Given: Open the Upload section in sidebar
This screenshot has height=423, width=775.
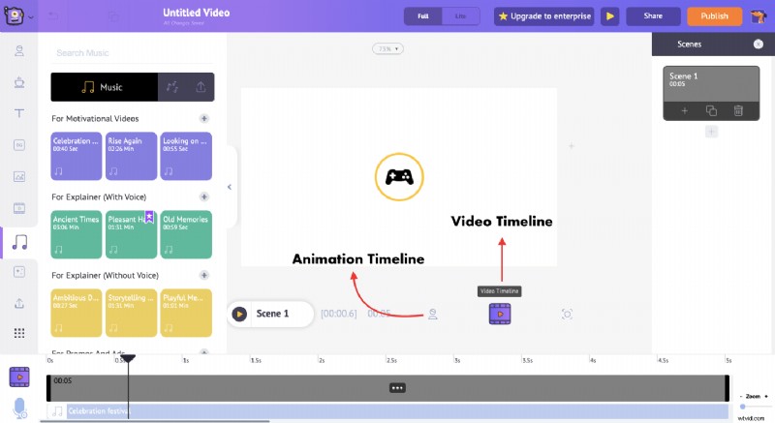Looking at the screenshot, I should pos(19,303).
